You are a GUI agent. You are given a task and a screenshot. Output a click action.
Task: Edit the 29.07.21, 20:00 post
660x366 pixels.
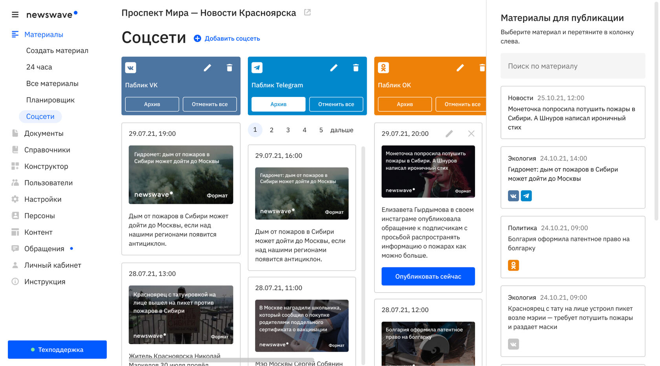(449, 134)
